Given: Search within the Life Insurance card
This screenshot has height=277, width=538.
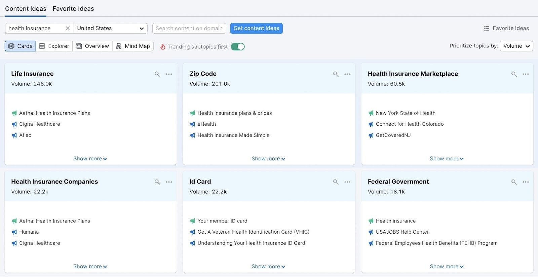Looking at the screenshot, I should point(157,74).
